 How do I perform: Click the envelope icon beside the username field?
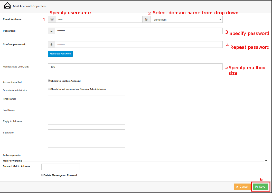52,19
